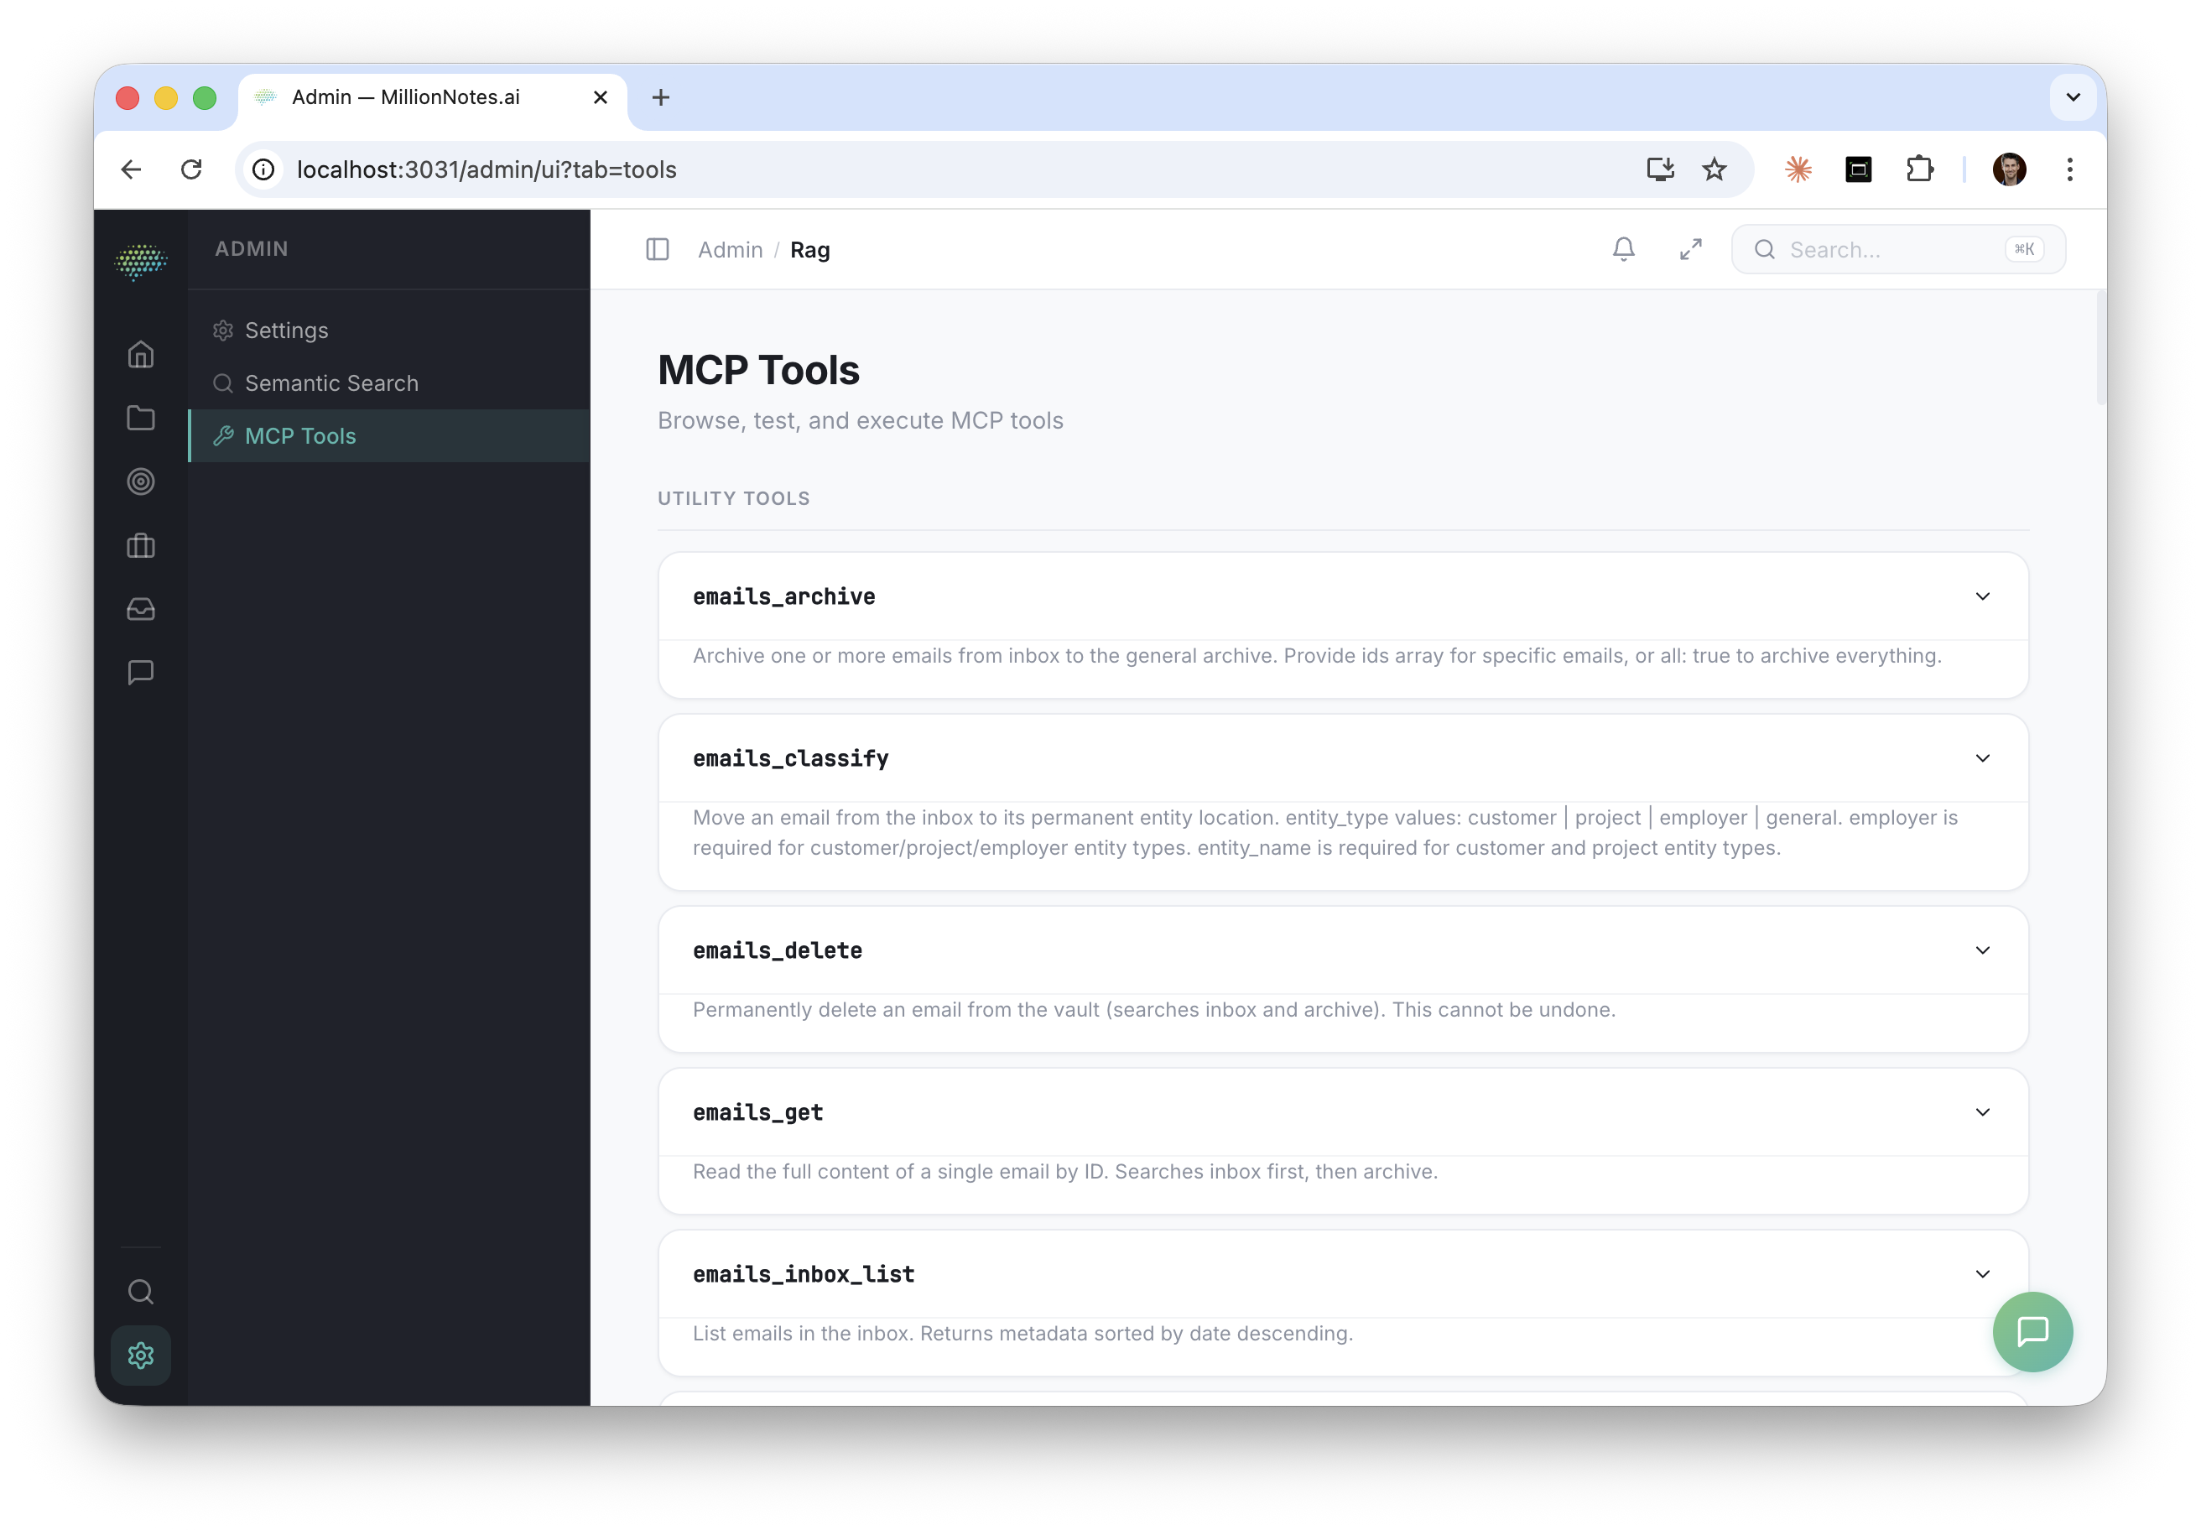Switch to the Semantic Search section
Screen dimensions: 2201x1530
click(330, 382)
